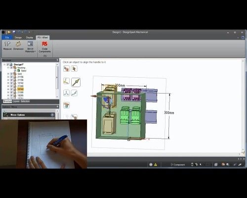Activate the Select arrow tool guide
247x198 pixels.
pyautogui.click(x=74, y=68)
